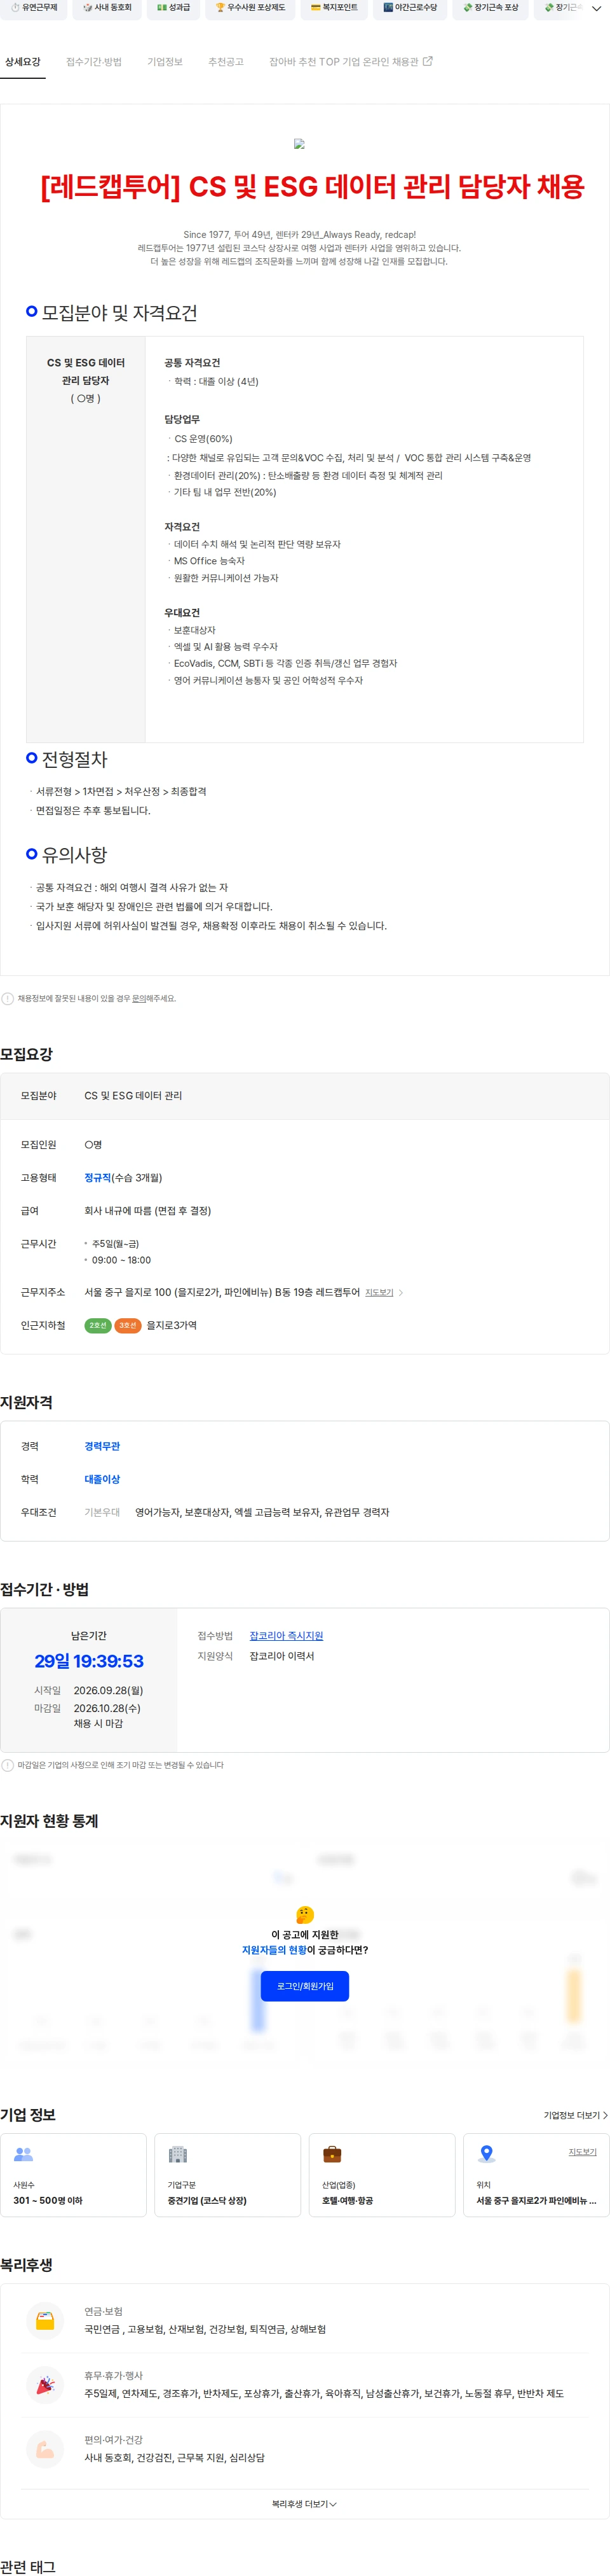The height and width of the screenshot is (2576, 610).
Task: Click the broken image at top of posting
Action: point(299,144)
